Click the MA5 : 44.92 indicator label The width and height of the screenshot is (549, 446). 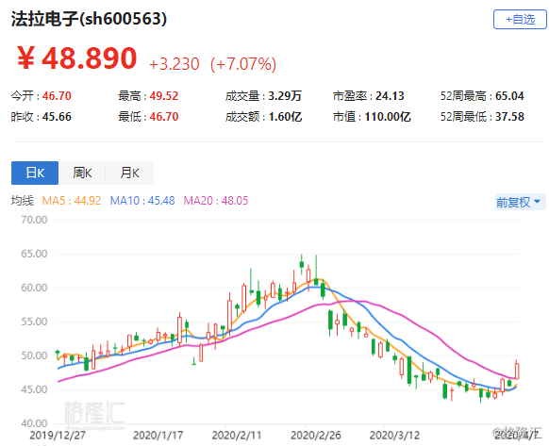click(72, 201)
